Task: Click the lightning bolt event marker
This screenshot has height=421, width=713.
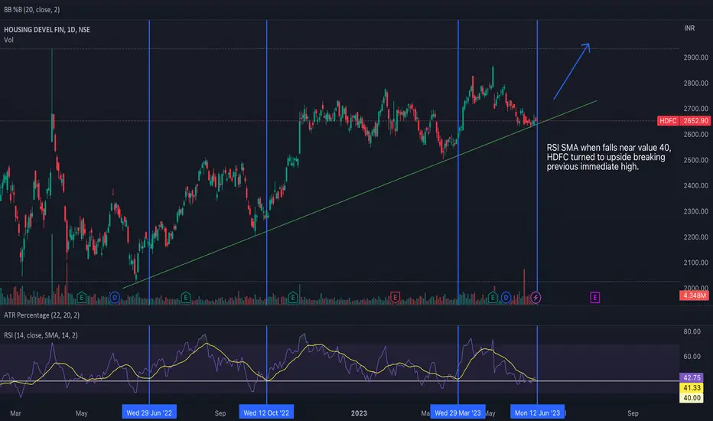Action: point(536,298)
